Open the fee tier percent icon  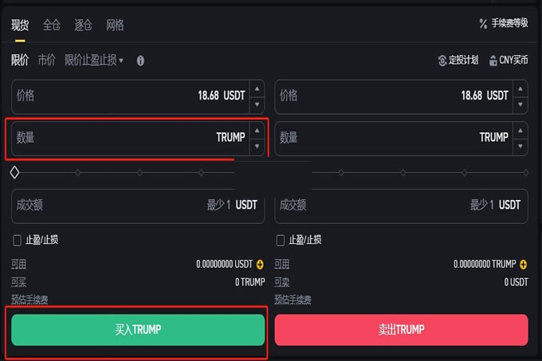[x=483, y=23]
